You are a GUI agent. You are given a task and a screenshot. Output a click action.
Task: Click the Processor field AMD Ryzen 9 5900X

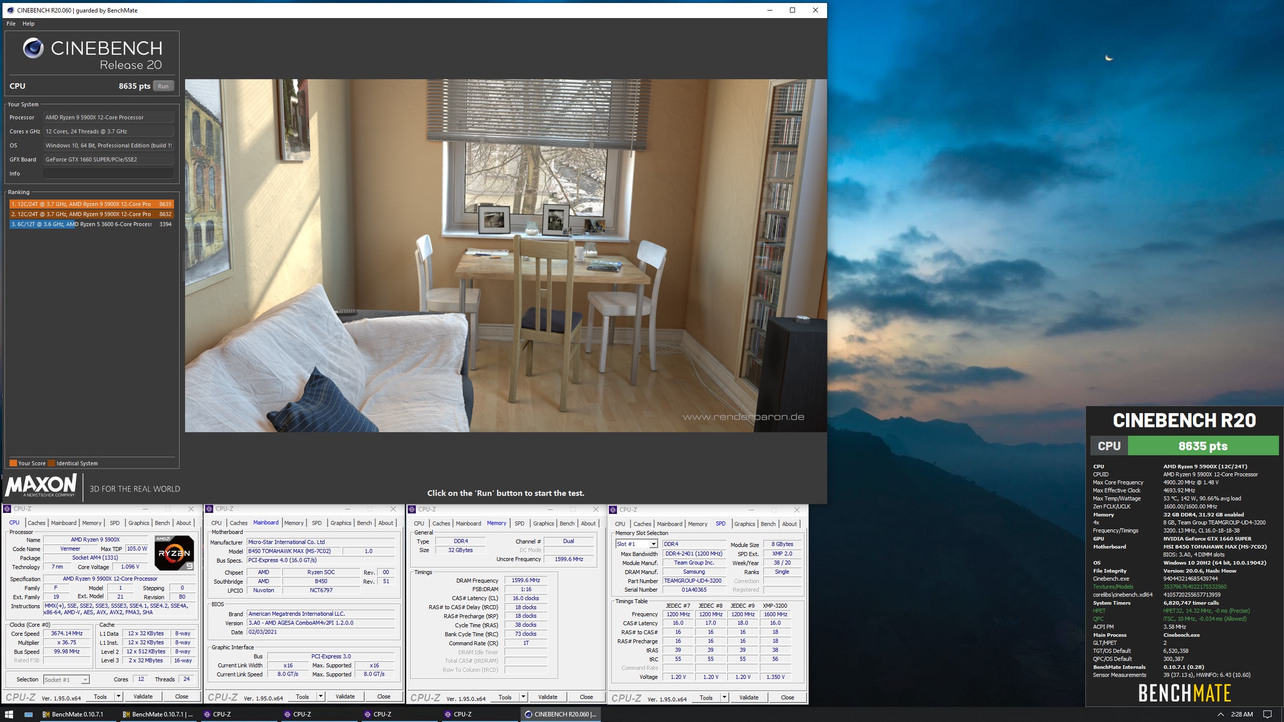108,117
